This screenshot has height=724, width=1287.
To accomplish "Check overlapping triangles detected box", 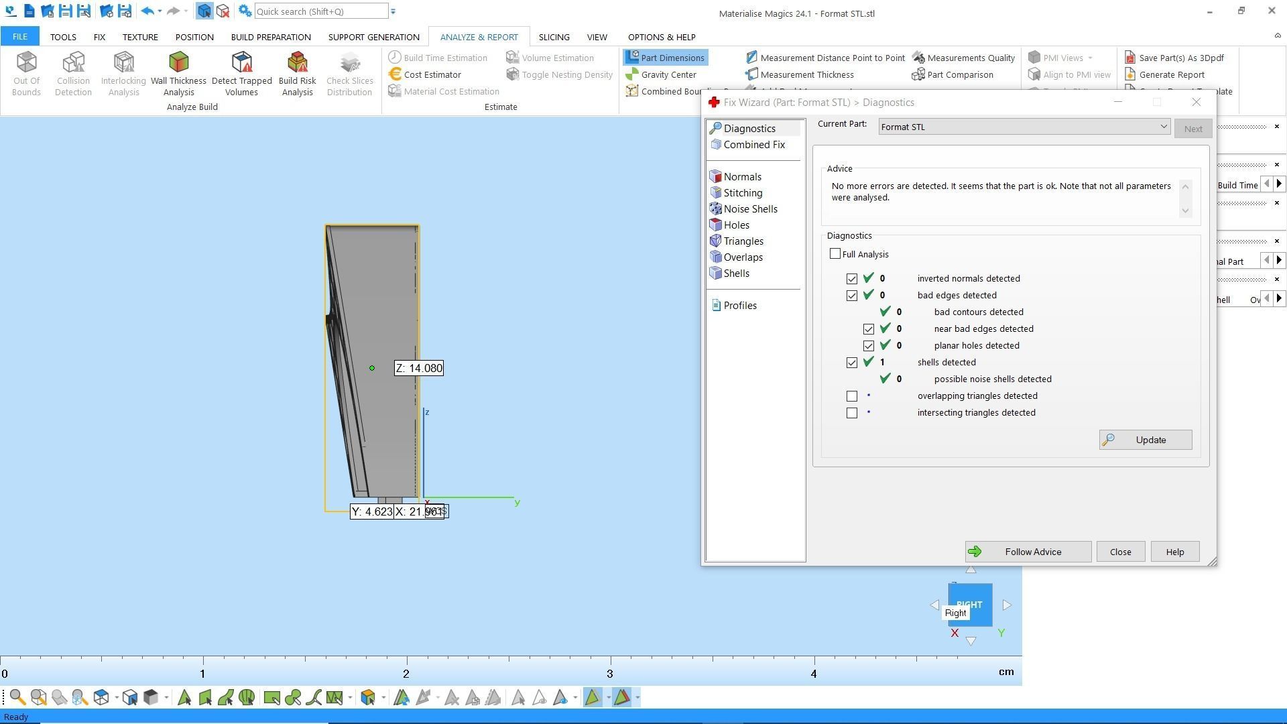I will pyautogui.click(x=852, y=396).
